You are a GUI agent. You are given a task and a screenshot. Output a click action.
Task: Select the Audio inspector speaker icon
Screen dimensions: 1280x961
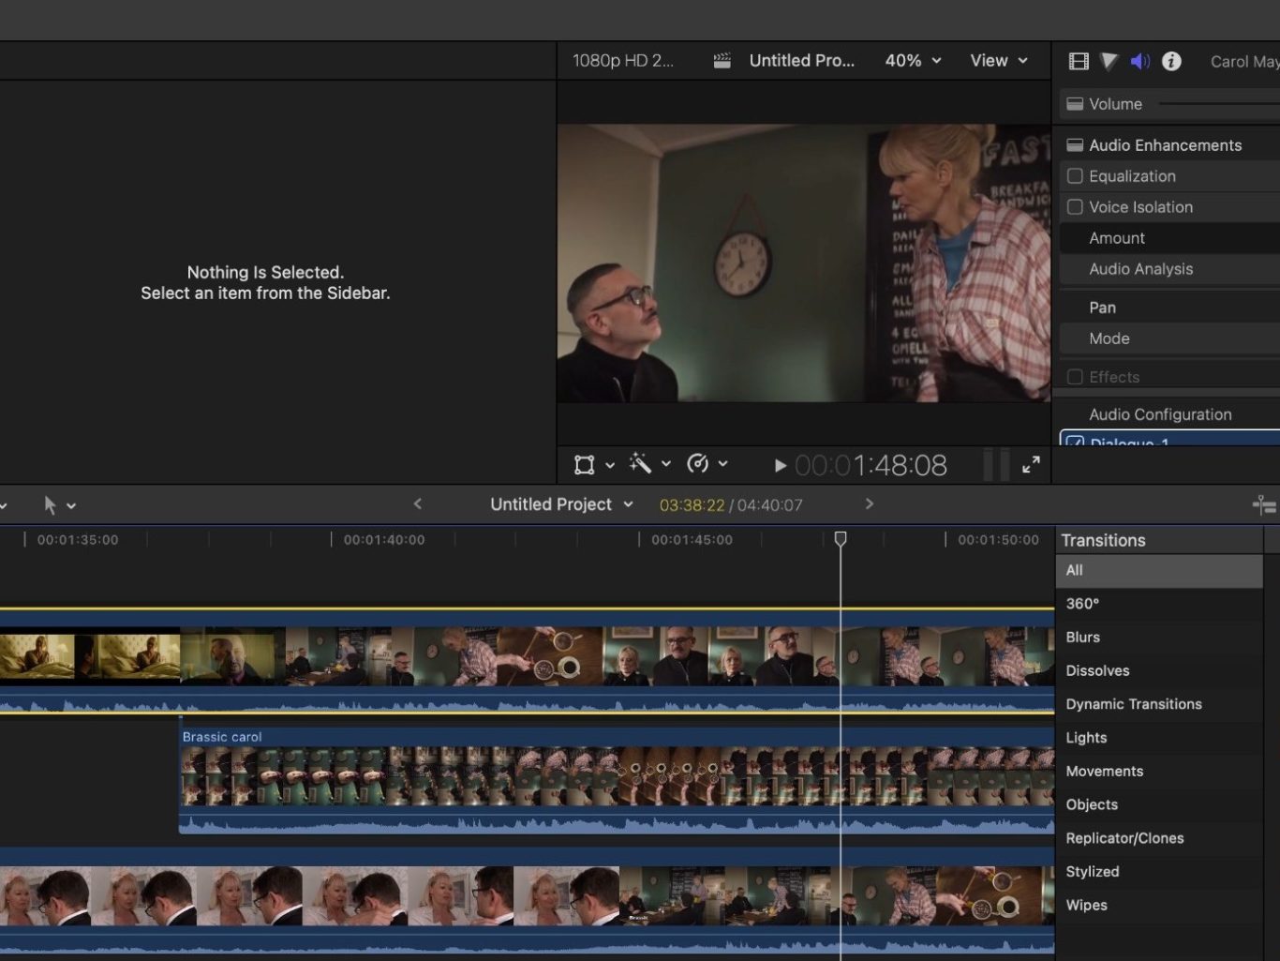point(1139,61)
